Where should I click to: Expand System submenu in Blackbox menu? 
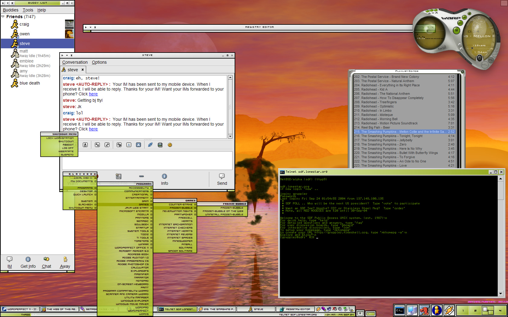(80, 201)
